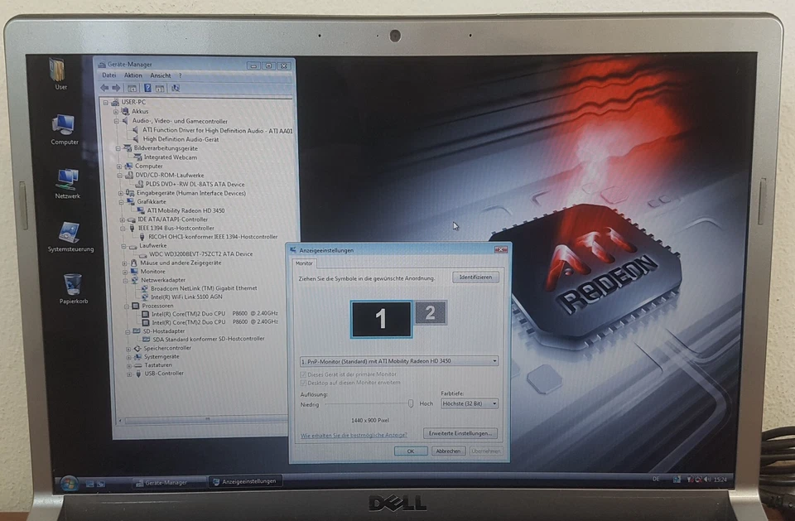Screen dimensions: 795x521
Task: Open the Systemsteuerung desktop icon
Action: tap(70, 232)
